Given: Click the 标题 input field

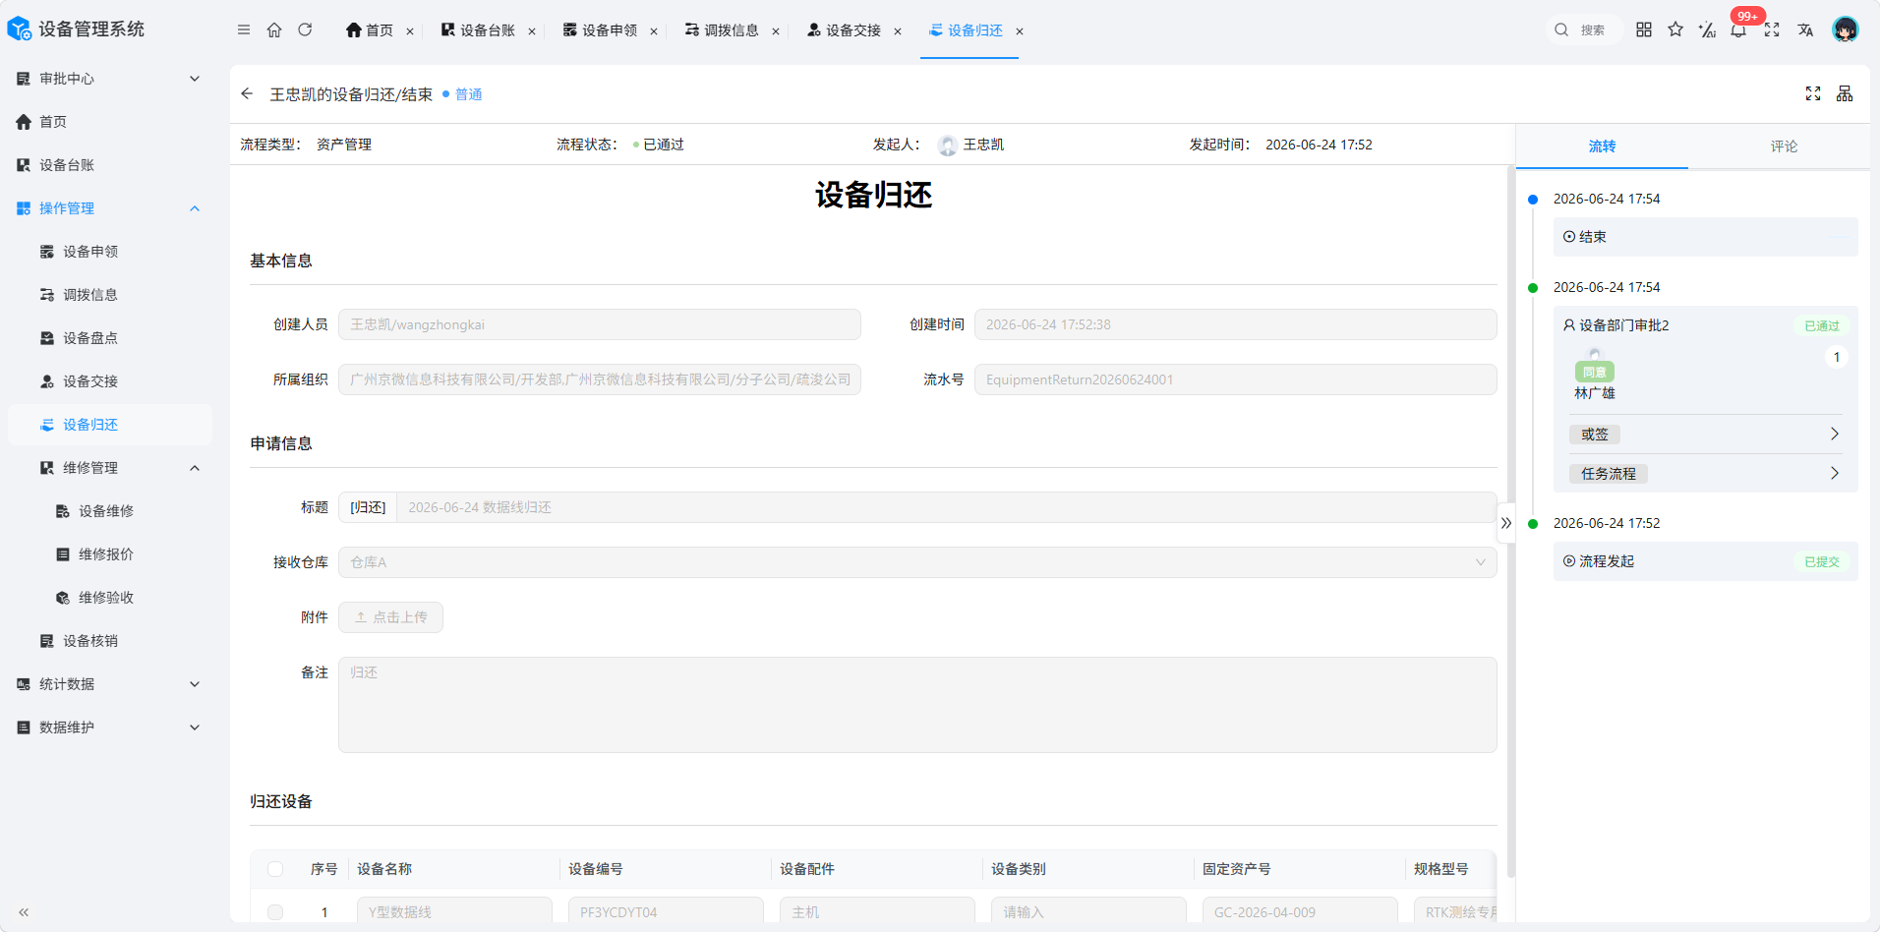Looking at the screenshot, I should pyautogui.click(x=946, y=507).
